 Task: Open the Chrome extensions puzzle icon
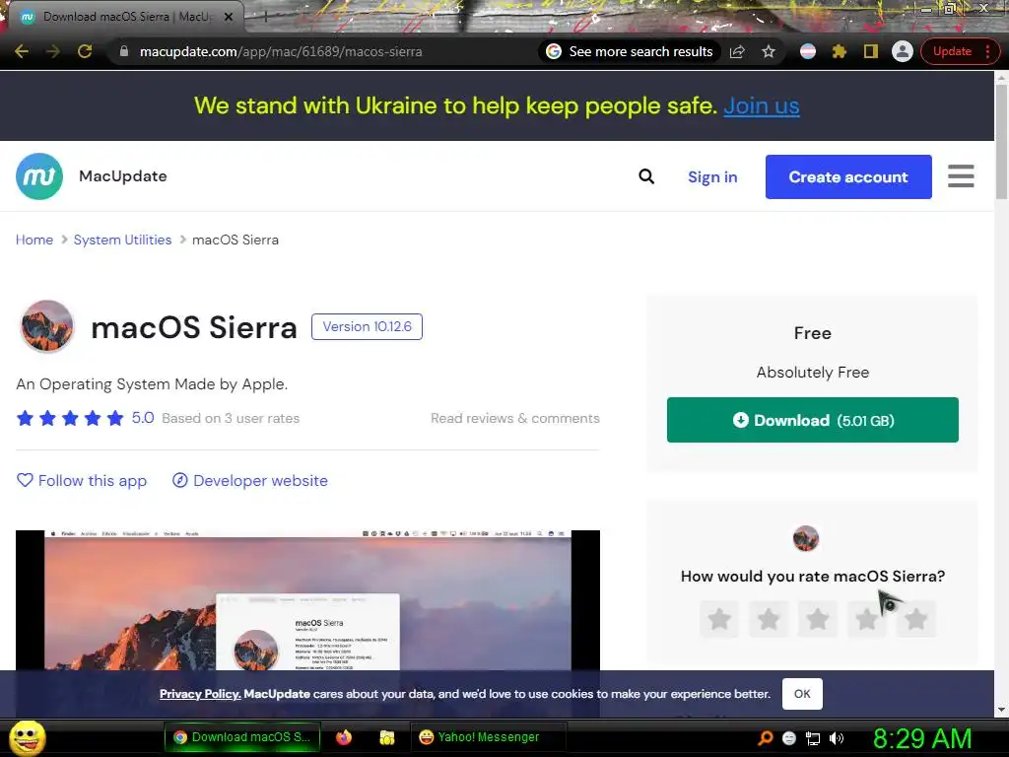840,51
